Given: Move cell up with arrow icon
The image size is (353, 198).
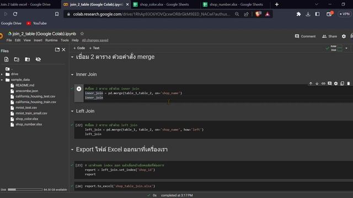Looking at the screenshot, I should point(311,84).
